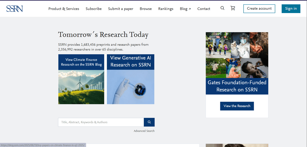Image resolution: width=307 pixels, height=147 pixels.
Task: Open the Advanced Search link
Action: [x=144, y=131]
